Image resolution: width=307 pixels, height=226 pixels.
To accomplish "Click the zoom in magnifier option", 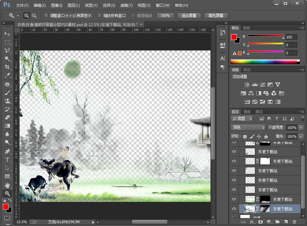I will coord(26,16).
